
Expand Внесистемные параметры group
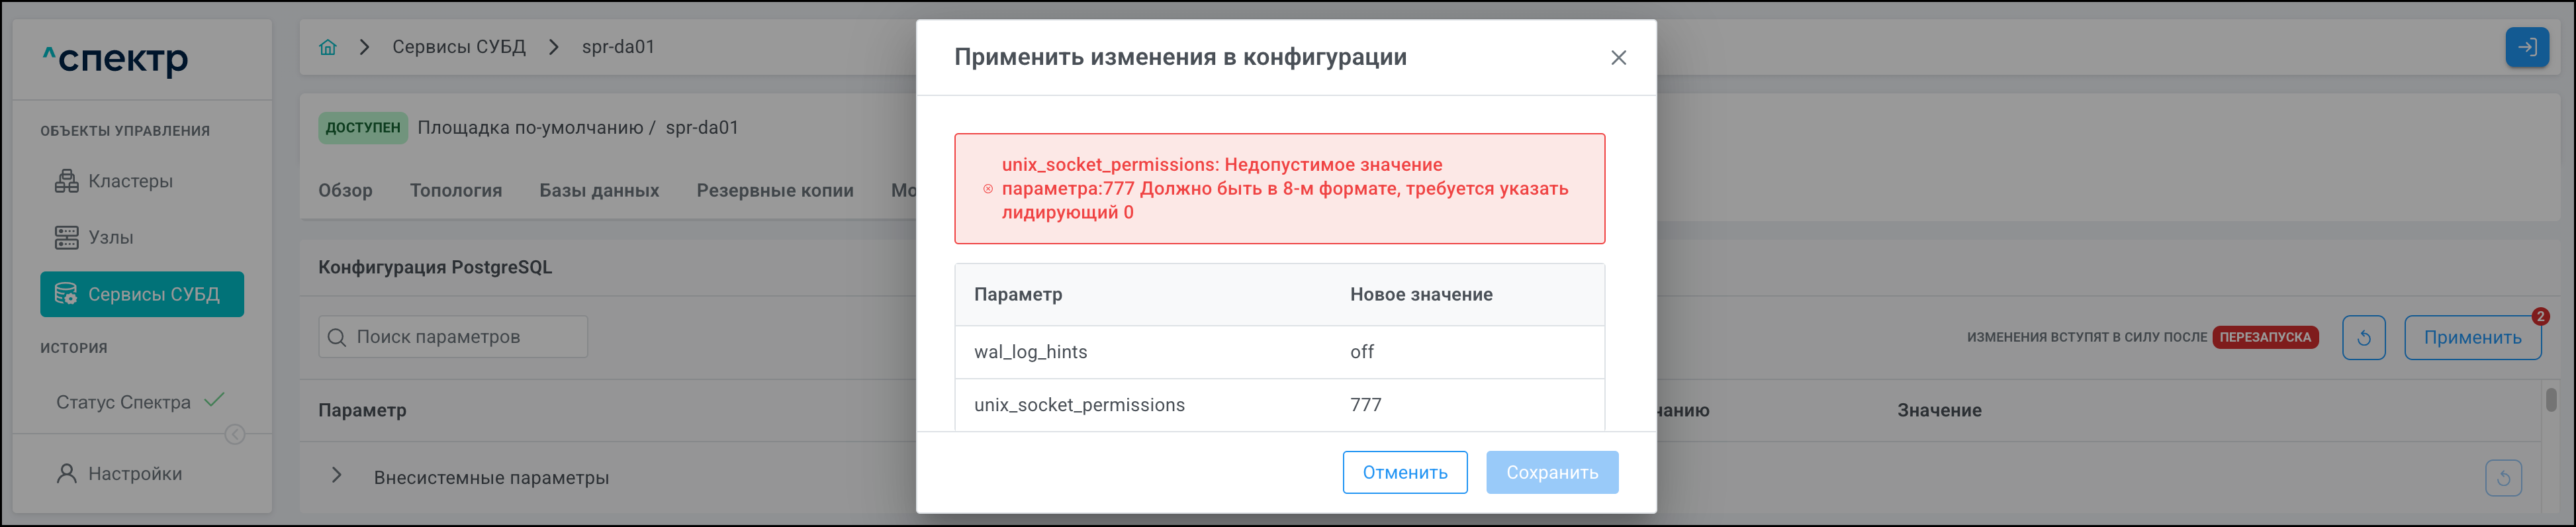click(x=337, y=476)
